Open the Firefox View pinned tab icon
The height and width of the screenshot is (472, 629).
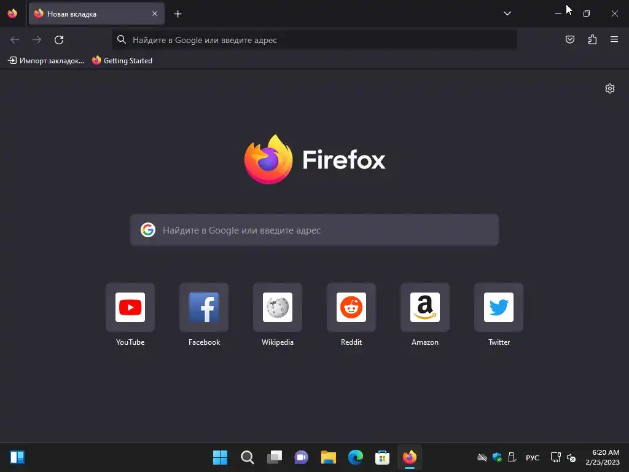pos(12,14)
